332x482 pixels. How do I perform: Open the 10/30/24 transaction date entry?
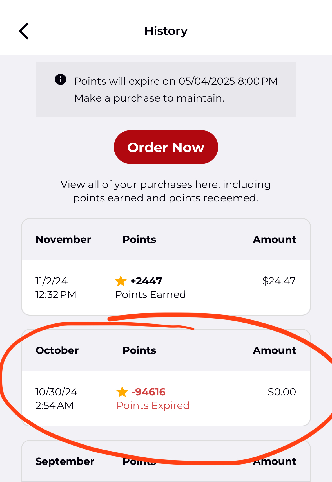pos(56,398)
